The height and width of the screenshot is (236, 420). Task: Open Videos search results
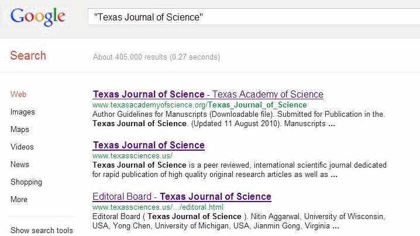pyautogui.click(x=22, y=147)
